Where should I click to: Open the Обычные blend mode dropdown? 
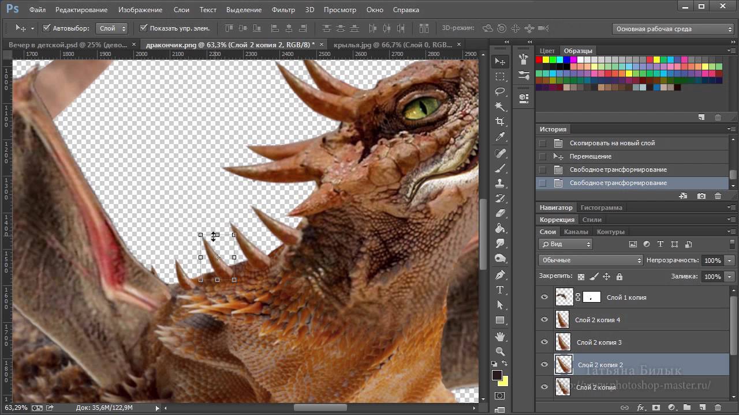(590, 261)
